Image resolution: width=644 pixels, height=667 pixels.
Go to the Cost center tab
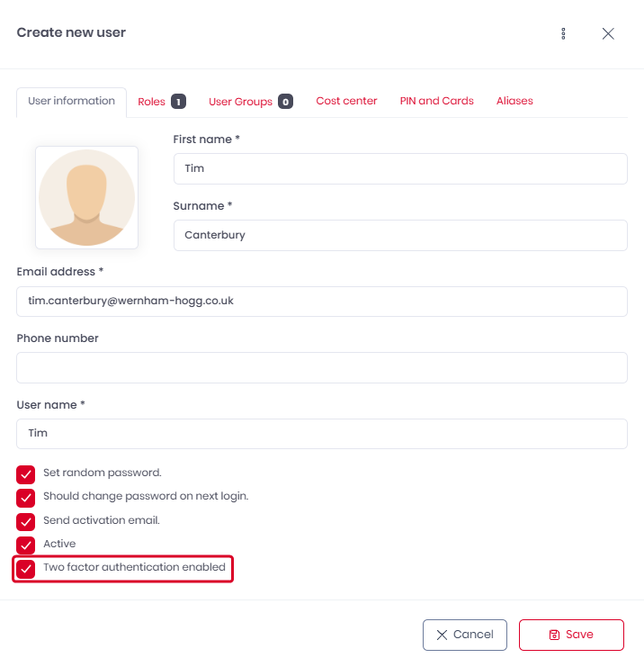(x=346, y=101)
